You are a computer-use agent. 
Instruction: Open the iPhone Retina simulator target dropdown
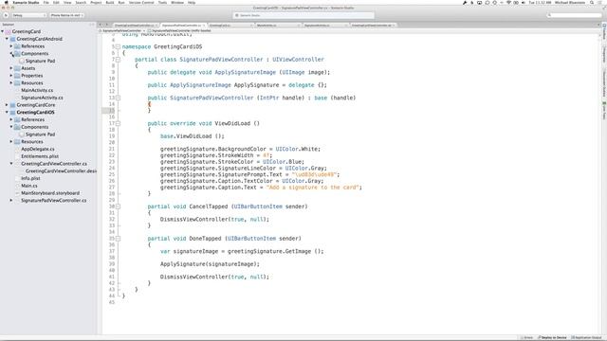[66, 15]
